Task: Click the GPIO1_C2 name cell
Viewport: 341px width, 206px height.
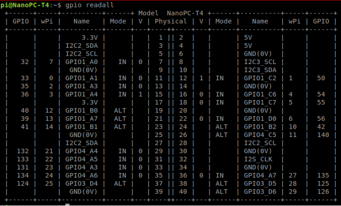Action: [x=260, y=78]
